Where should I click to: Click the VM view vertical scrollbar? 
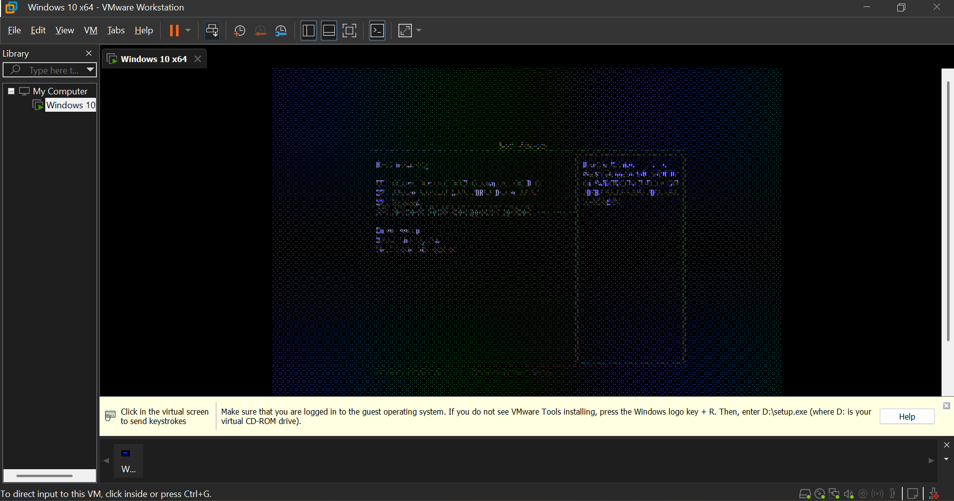(x=948, y=211)
